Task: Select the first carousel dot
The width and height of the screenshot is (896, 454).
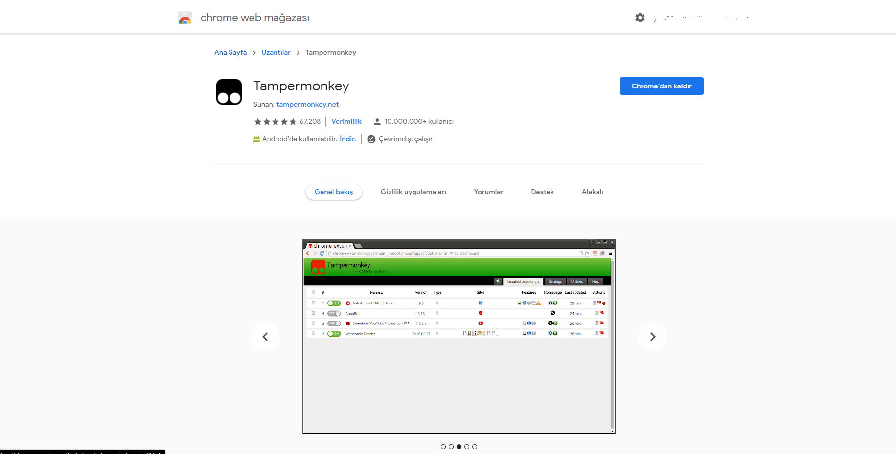Action: [x=443, y=447]
